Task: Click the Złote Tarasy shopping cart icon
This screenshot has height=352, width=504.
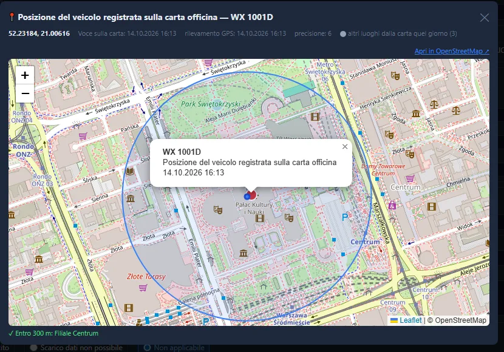Action: tap(143, 288)
